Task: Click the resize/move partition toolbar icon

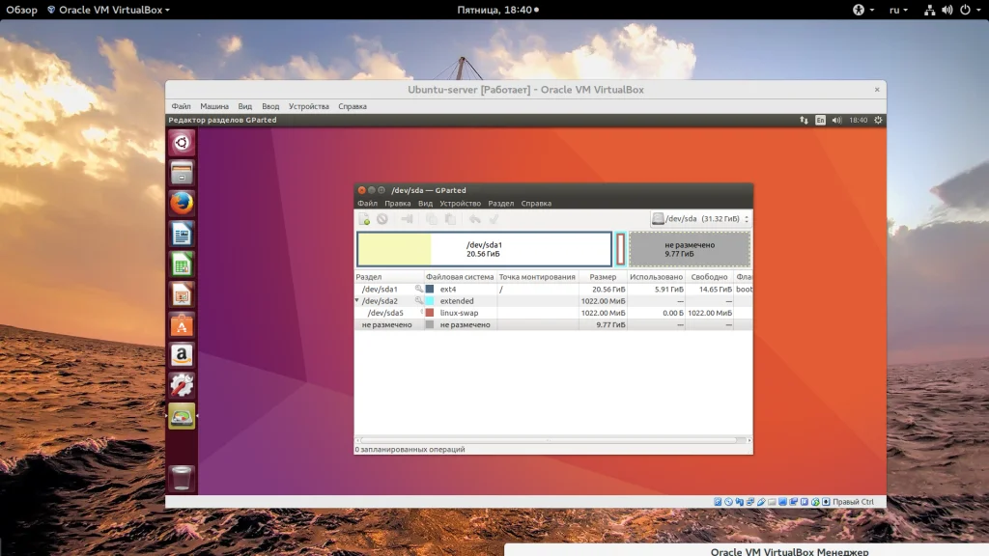Action: [x=407, y=219]
